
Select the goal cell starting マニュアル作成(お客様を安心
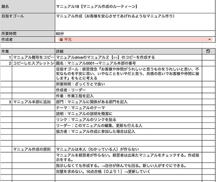tap(135, 22)
